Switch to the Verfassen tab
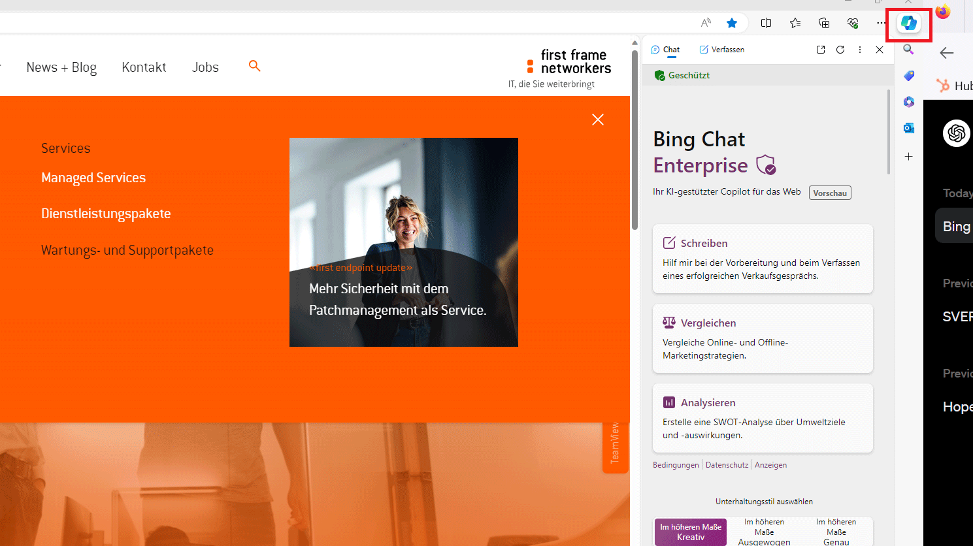The width and height of the screenshot is (973, 546). [722, 50]
